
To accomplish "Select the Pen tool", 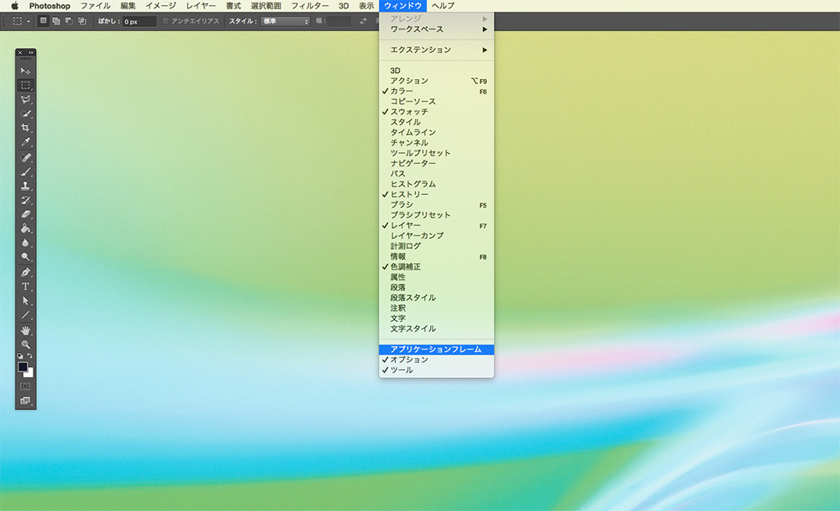I will click(25, 272).
